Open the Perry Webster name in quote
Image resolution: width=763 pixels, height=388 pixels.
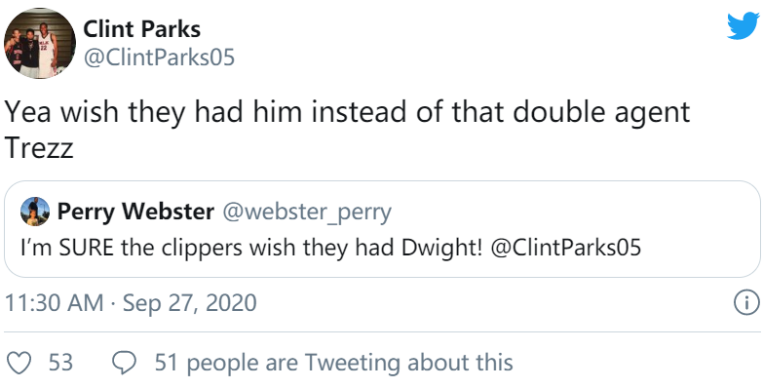point(135,212)
